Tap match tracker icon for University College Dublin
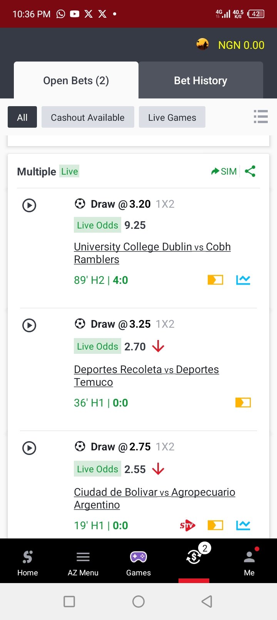The height and width of the screenshot is (620, 277). tap(215, 280)
